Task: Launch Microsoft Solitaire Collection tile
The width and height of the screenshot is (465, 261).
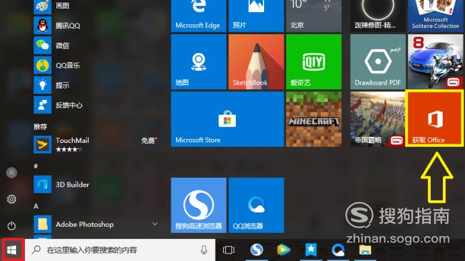Action: pyautogui.click(x=435, y=15)
